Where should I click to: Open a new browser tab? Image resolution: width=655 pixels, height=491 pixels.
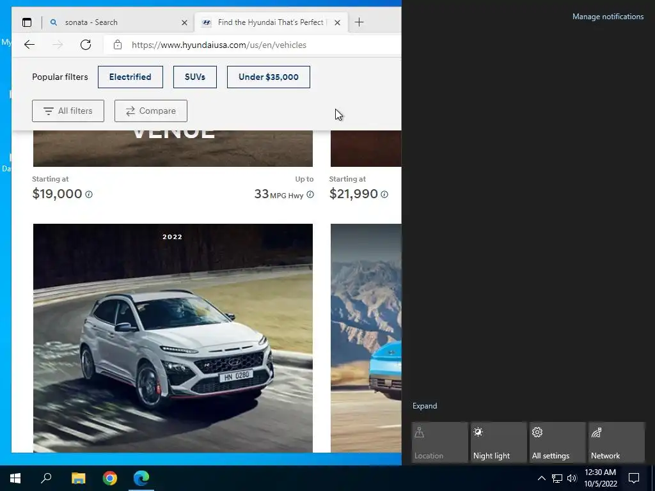click(x=359, y=22)
